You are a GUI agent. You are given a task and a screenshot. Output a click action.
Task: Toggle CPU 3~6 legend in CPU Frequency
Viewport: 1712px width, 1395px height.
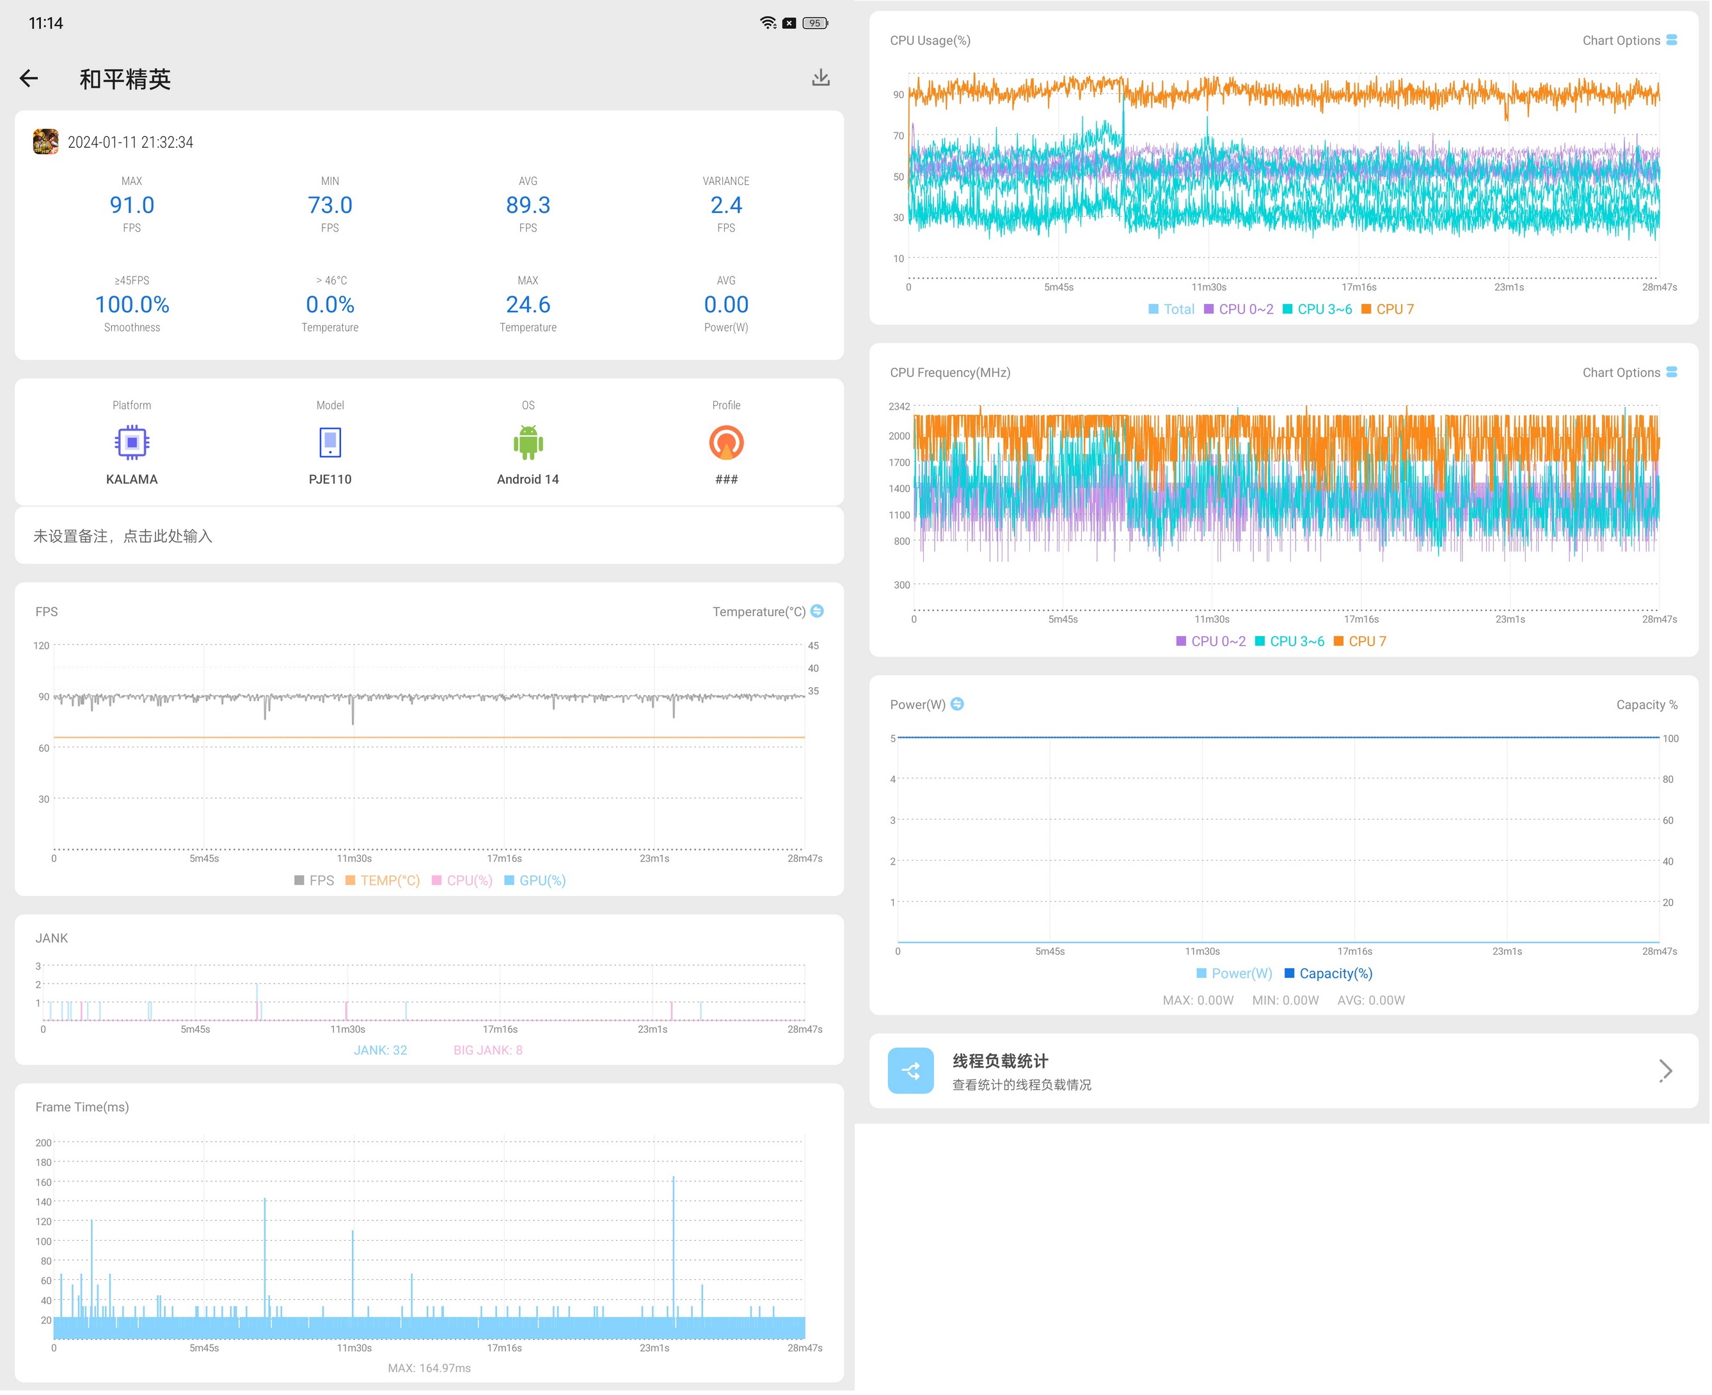click(1289, 641)
